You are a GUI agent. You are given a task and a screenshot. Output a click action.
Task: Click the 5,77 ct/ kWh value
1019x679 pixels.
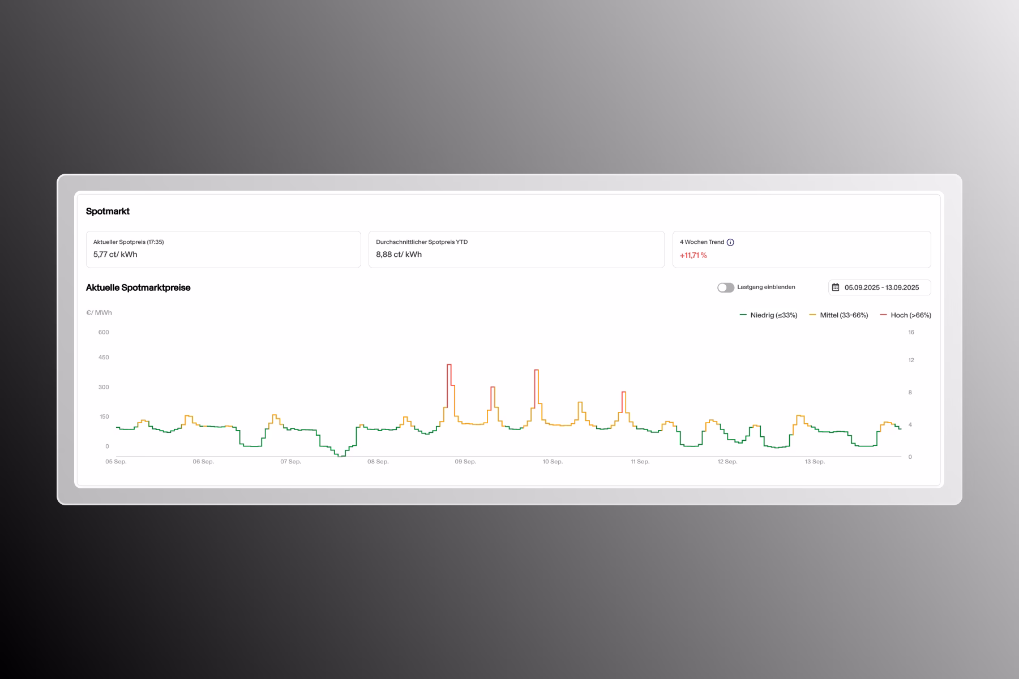click(115, 255)
